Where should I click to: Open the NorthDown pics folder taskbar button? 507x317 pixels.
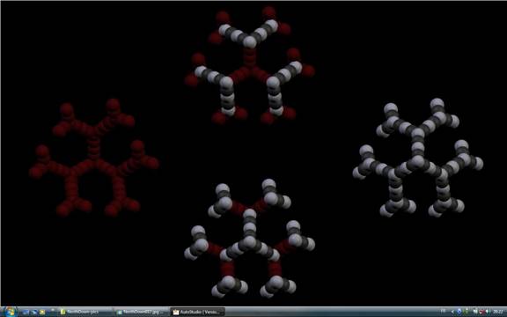(85, 312)
